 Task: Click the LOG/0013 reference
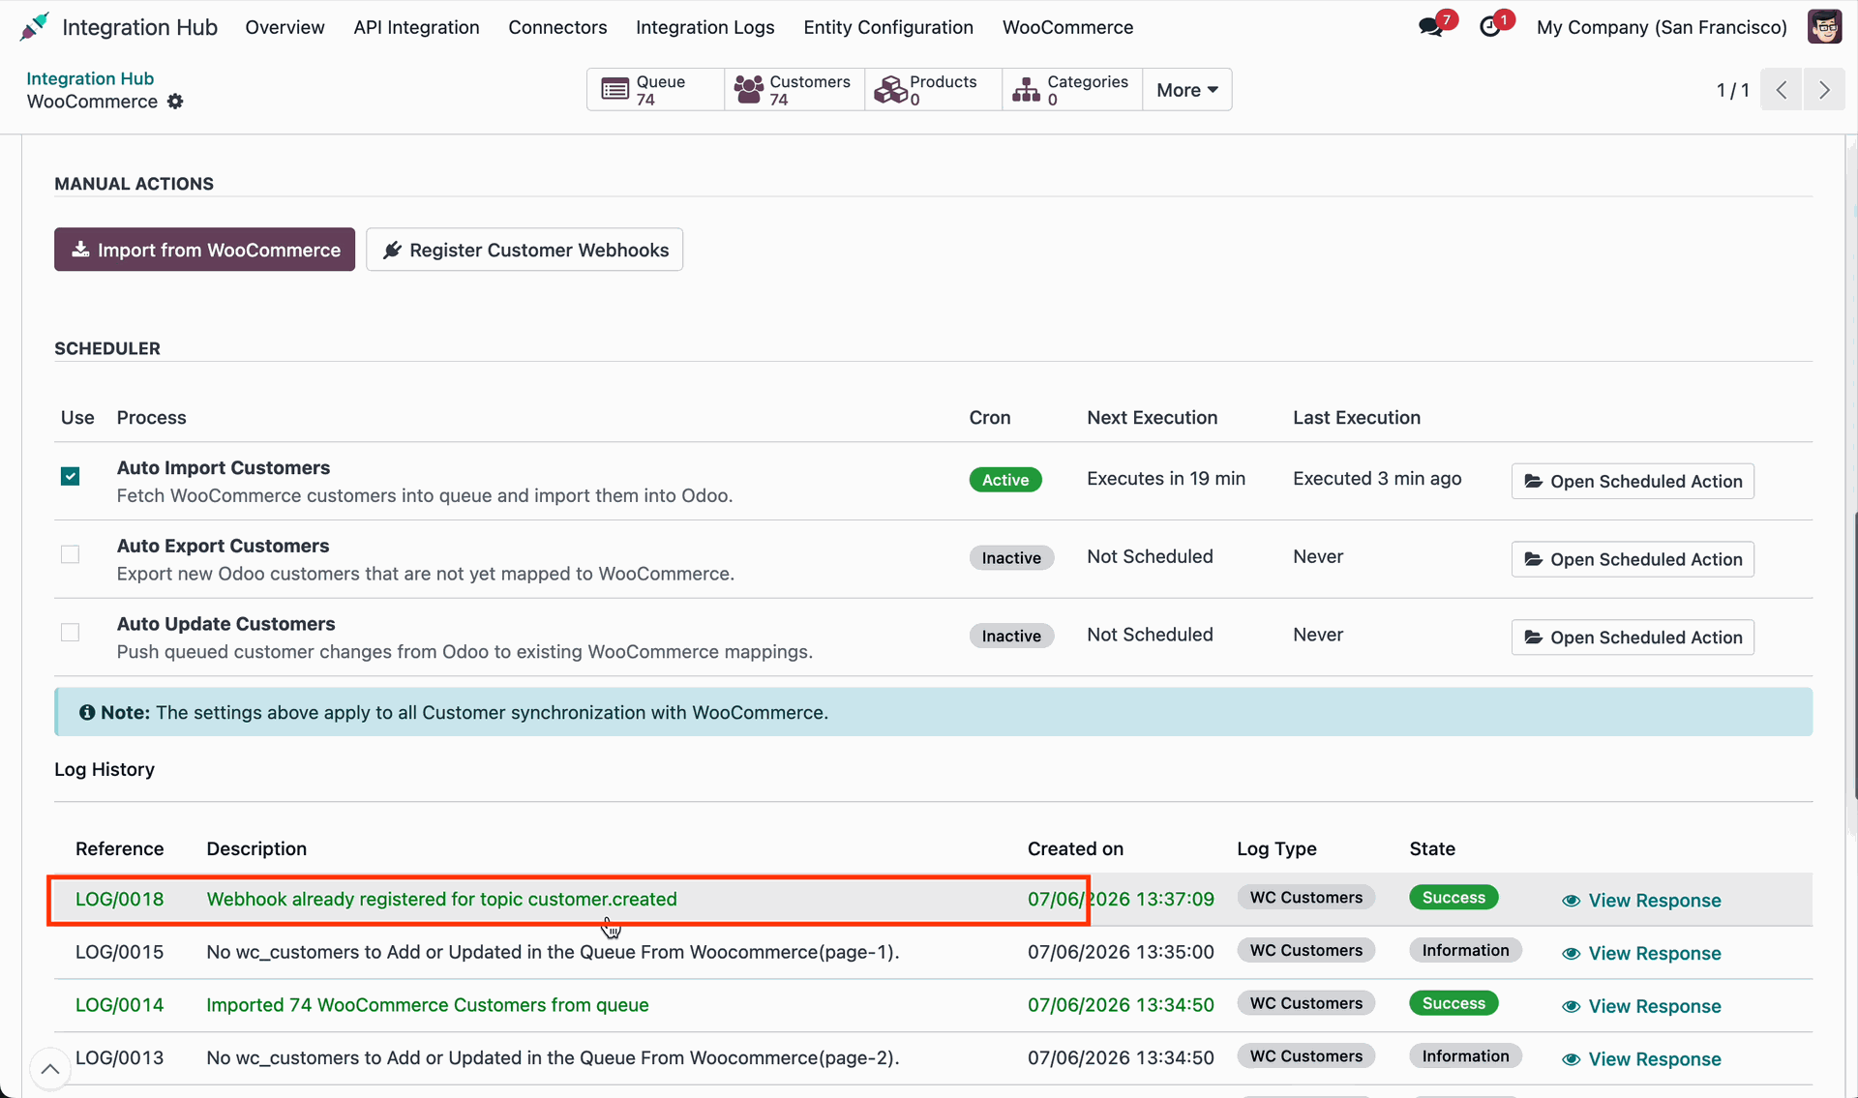[119, 1058]
